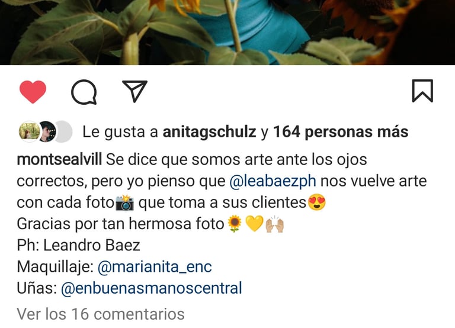Screen dimensions: 455x328
Task: Open comments with the speech bubble icon
Action: pyautogui.click(x=84, y=92)
